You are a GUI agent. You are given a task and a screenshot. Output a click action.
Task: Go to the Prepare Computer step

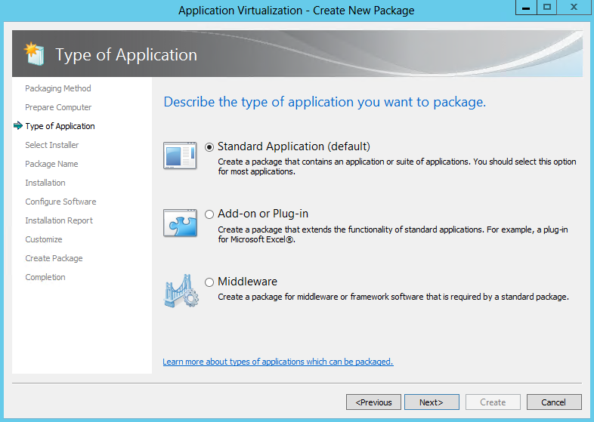[58, 107]
